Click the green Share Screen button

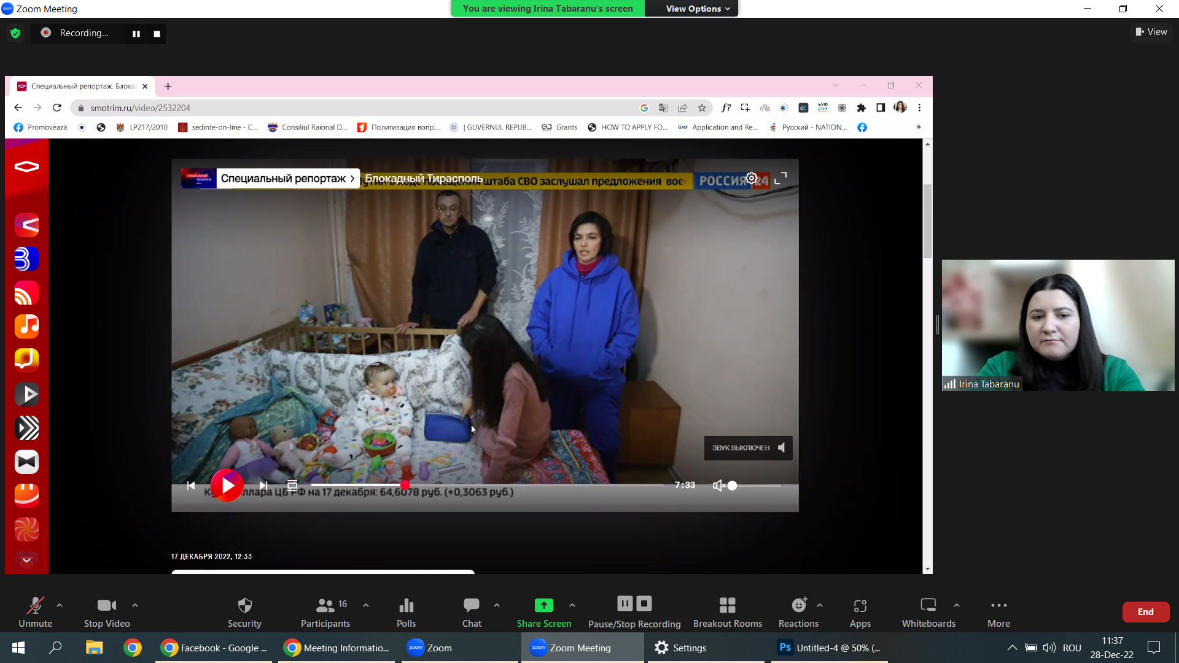(x=544, y=611)
